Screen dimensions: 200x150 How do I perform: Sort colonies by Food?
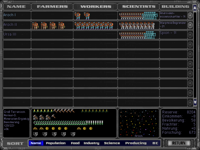tap(75, 143)
